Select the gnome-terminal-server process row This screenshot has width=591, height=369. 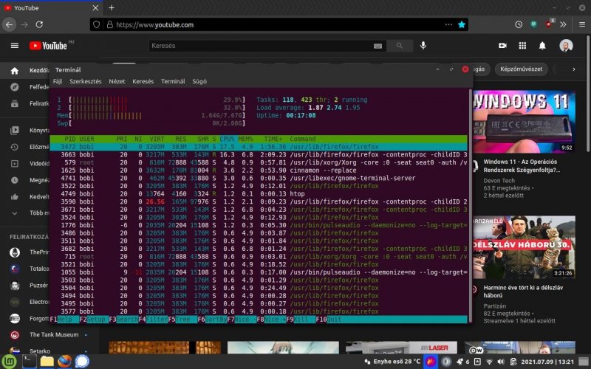click(259, 178)
